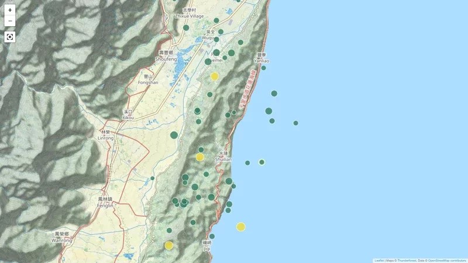The height and width of the screenshot is (263, 468).
Task: Zoom in on the map
Action: [x=10, y=10]
